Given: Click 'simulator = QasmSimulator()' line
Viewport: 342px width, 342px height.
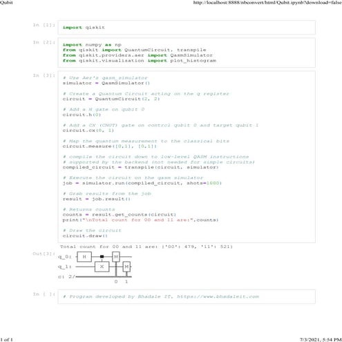Looking at the screenshot, I should point(106,83).
